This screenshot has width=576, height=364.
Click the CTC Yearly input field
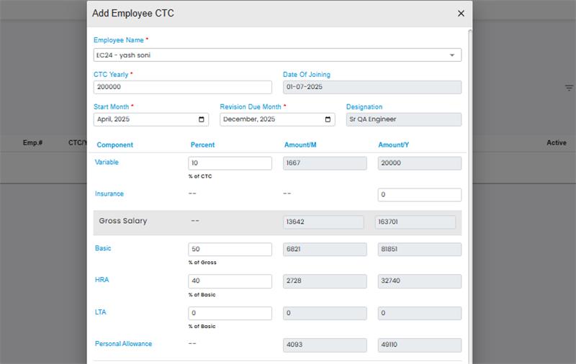182,87
